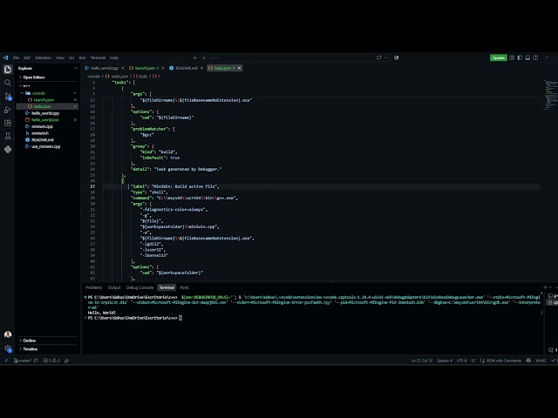Open hello_world.exe in the Explorer tree
Image resolution: width=558 pixels, height=418 pixels.
(44, 120)
